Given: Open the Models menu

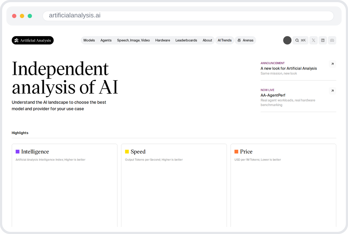Looking at the screenshot, I should click(89, 40).
